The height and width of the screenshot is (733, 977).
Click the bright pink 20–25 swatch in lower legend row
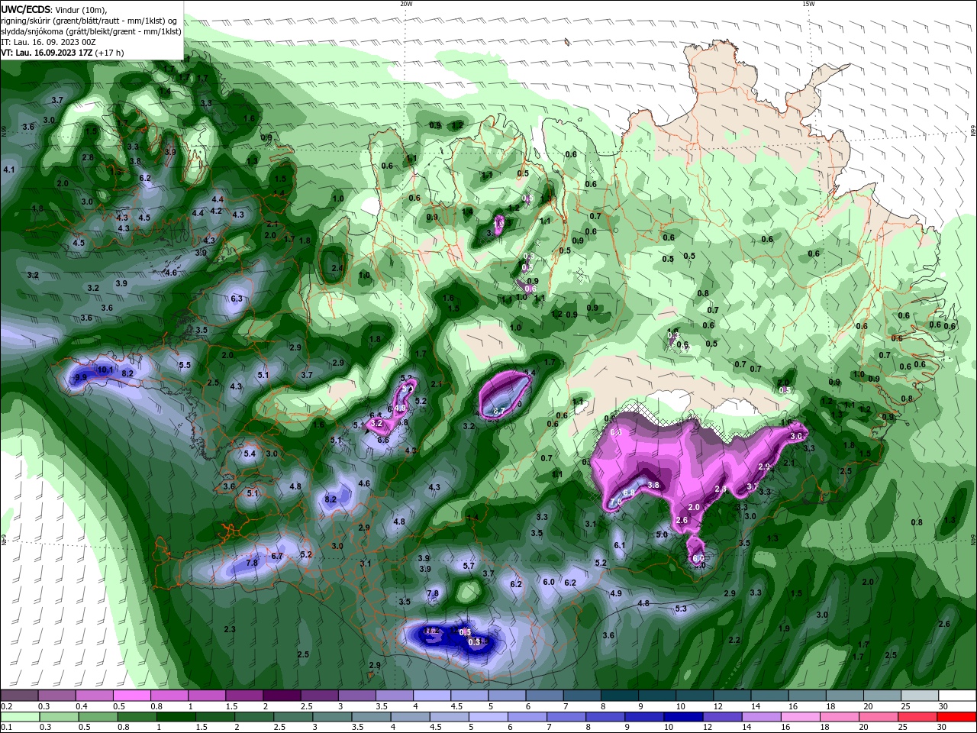(x=878, y=716)
